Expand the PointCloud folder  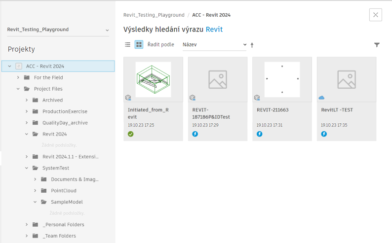pyautogui.click(x=35, y=191)
